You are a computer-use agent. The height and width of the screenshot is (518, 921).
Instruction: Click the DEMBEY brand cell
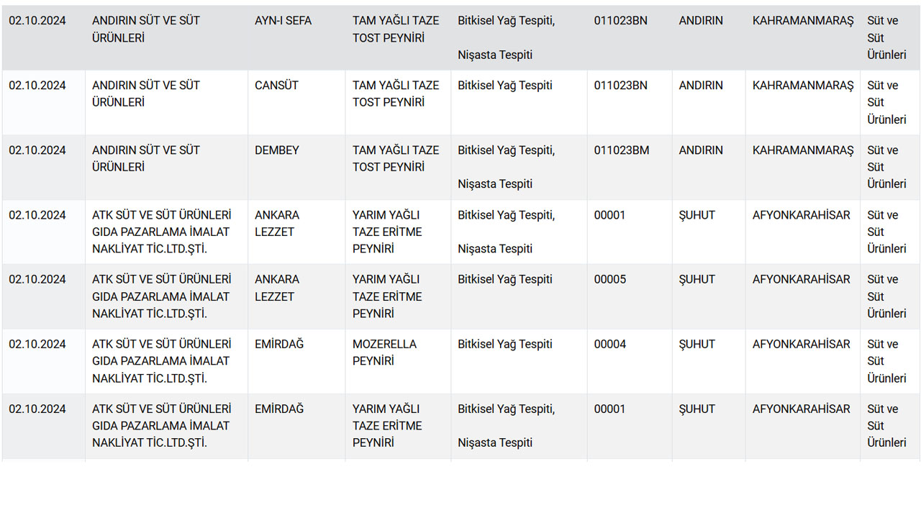coord(276,150)
